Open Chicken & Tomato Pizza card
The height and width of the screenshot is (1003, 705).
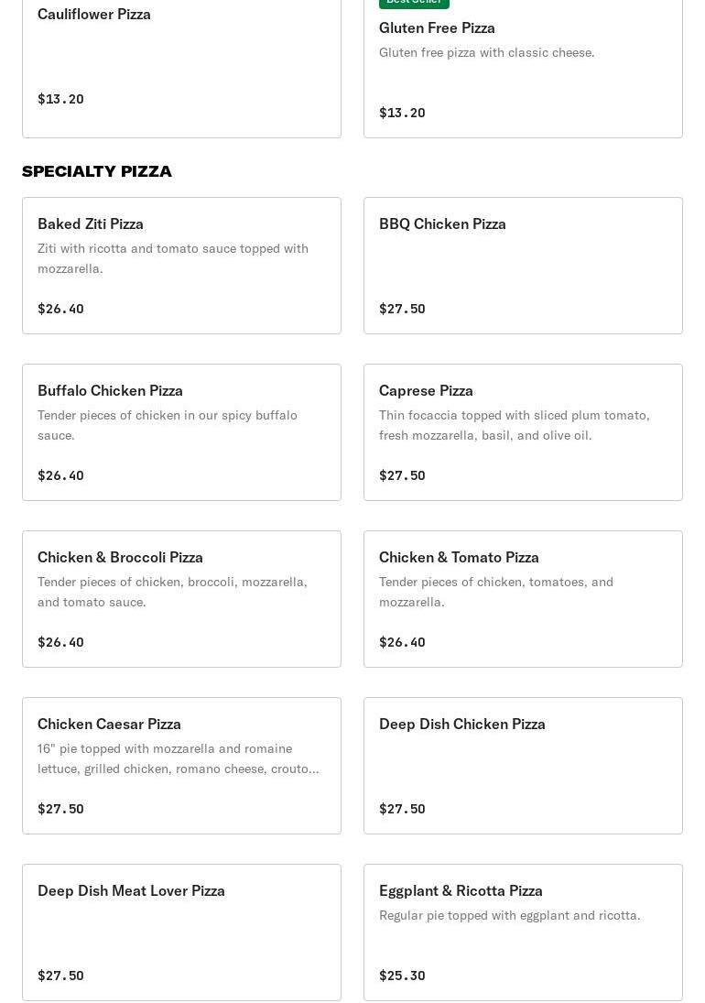click(x=523, y=599)
